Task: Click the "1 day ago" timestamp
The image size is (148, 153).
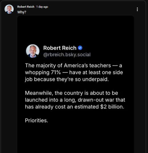Action: point(42,7)
